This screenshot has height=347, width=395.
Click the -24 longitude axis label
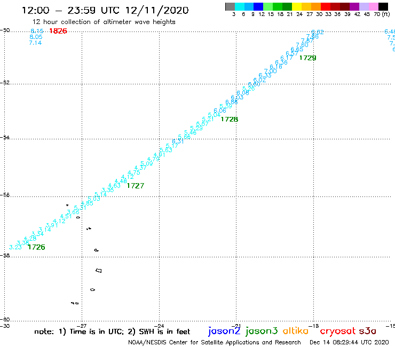click(159, 326)
